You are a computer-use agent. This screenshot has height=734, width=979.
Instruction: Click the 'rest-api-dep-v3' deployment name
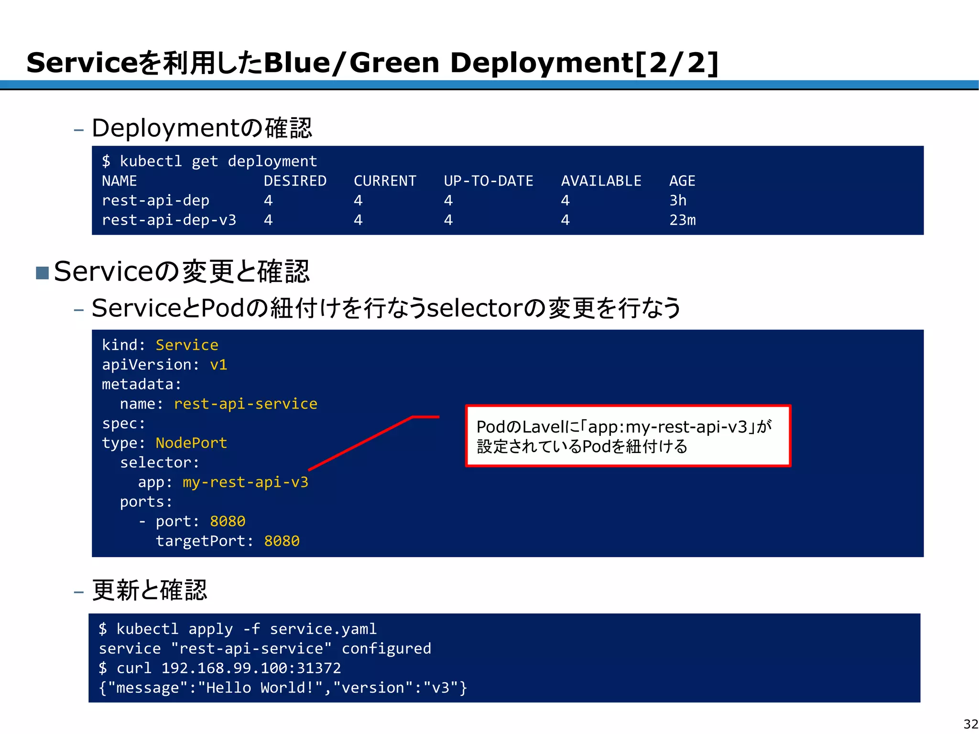(169, 220)
